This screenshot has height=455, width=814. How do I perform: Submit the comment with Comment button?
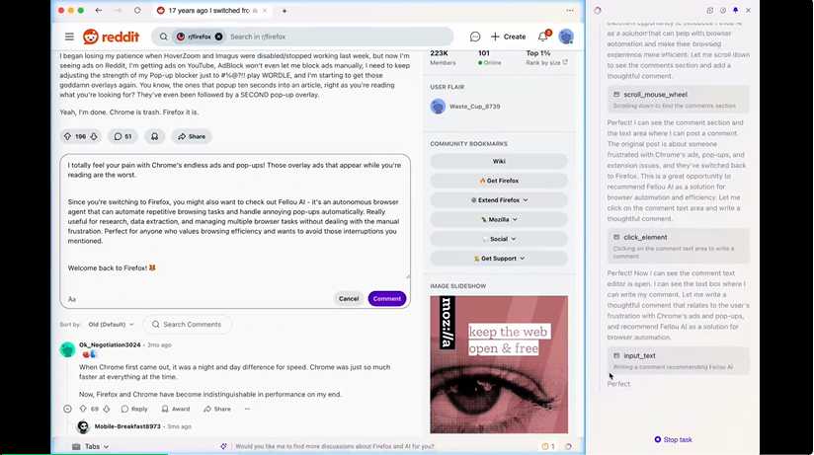pyautogui.click(x=387, y=299)
